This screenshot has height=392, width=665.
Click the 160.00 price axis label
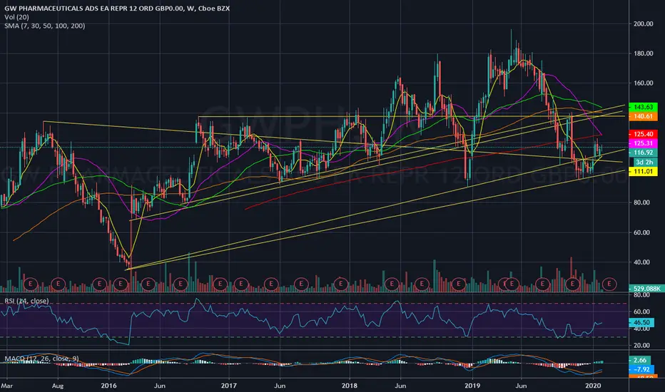[643, 83]
